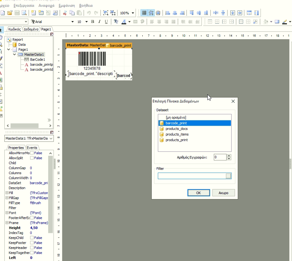Image resolution: width=292 pixels, height=261 pixels.
Task: Click the Cut scissors icon
Action: (x=65, y=13)
